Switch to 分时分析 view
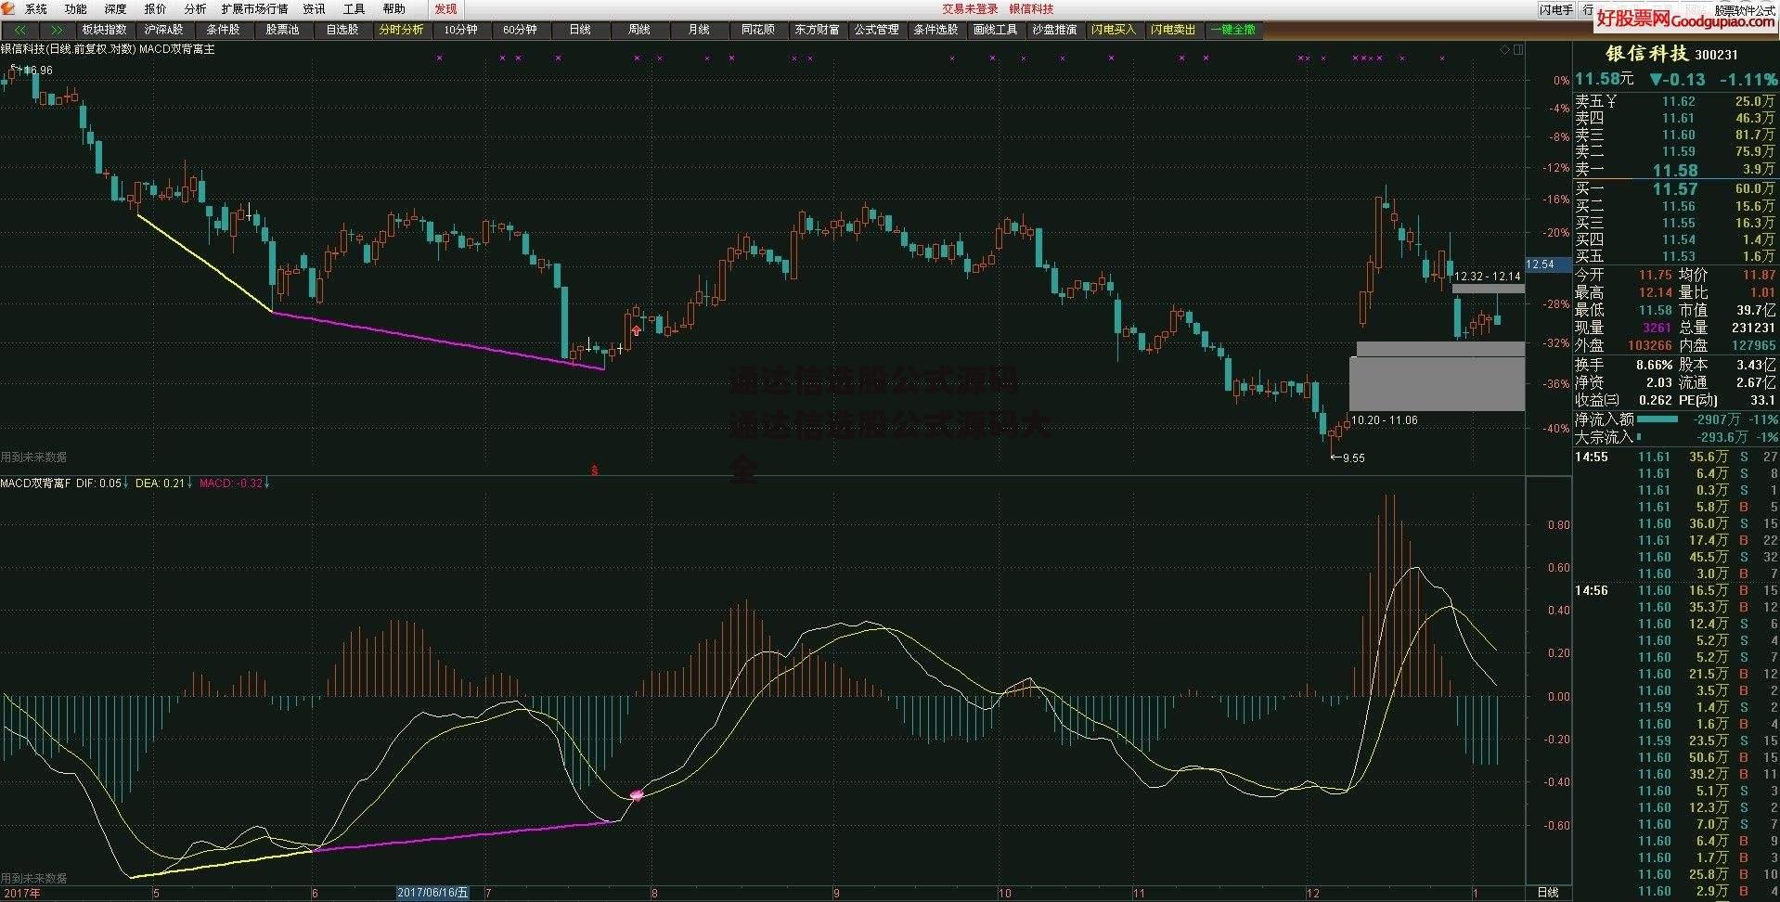Screen dimensions: 1780x902 coord(401,30)
